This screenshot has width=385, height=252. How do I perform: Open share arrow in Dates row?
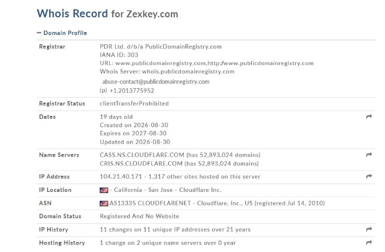point(369,116)
